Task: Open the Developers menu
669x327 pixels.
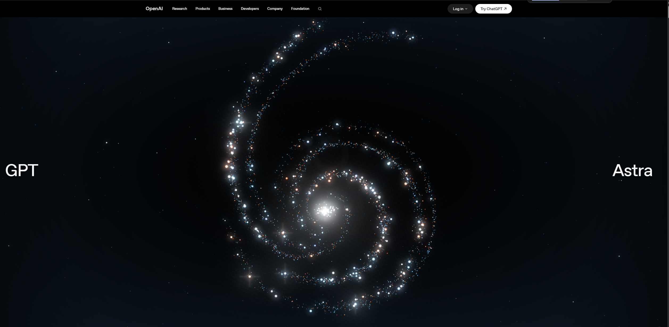Action: (x=250, y=9)
